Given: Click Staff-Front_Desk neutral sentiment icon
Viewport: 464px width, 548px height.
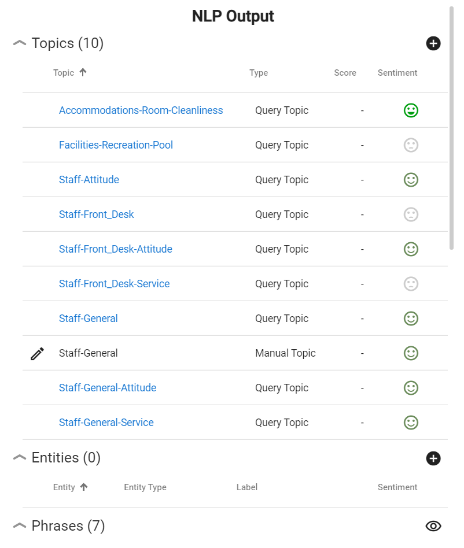Looking at the screenshot, I should tap(411, 214).
